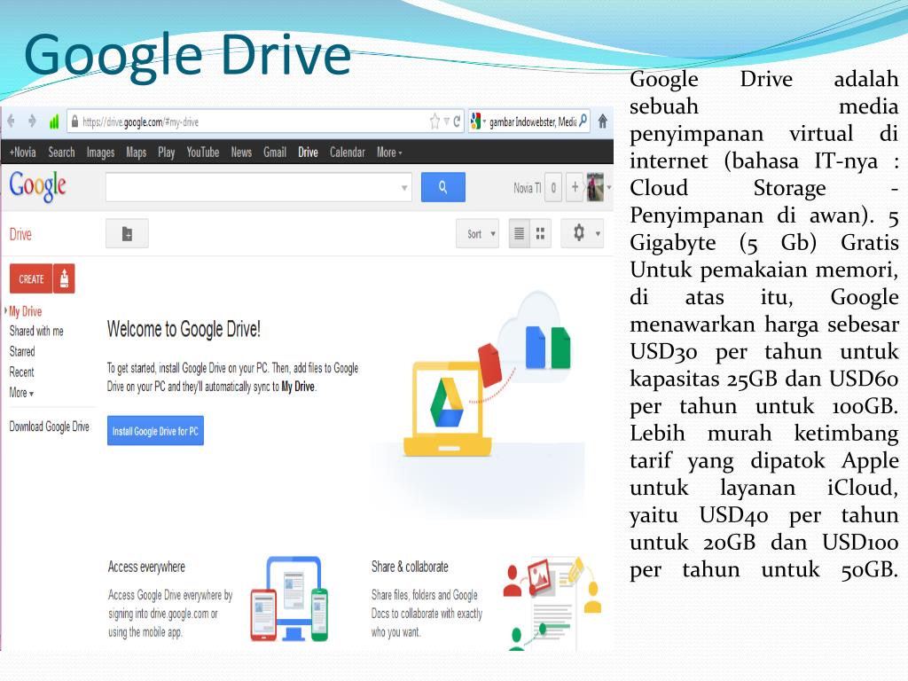Open Play in the top bar
908x681 pixels.
tap(166, 153)
